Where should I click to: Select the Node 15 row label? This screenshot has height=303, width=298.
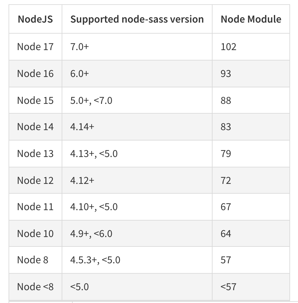35,100
